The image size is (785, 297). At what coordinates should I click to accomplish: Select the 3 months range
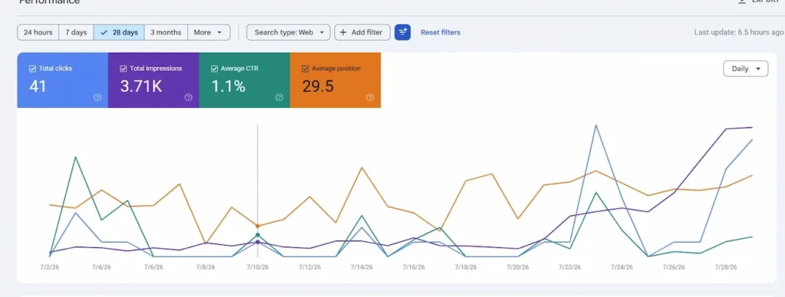coord(166,32)
